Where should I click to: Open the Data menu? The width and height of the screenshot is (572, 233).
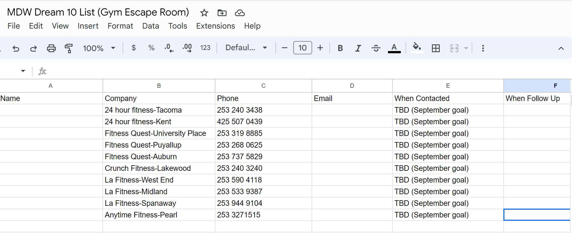tap(151, 26)
